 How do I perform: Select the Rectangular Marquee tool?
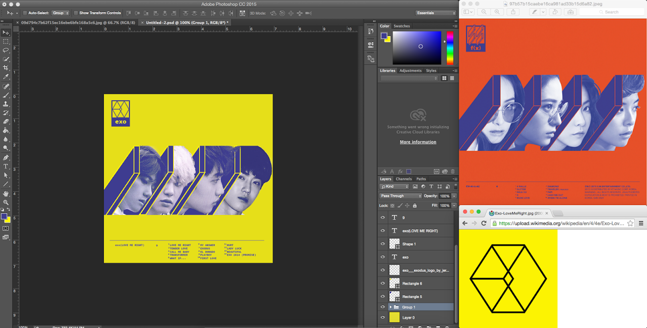click(x=6, y=42)
